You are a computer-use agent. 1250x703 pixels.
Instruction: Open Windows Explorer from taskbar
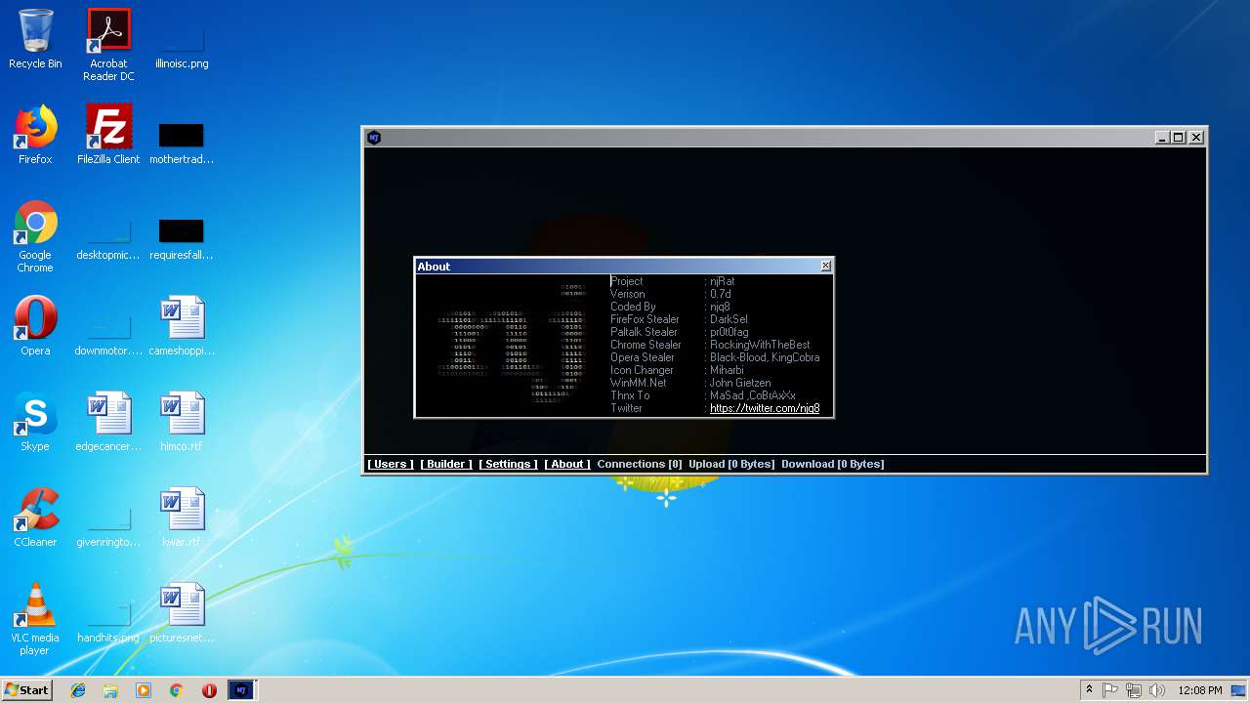coord(110,690)
